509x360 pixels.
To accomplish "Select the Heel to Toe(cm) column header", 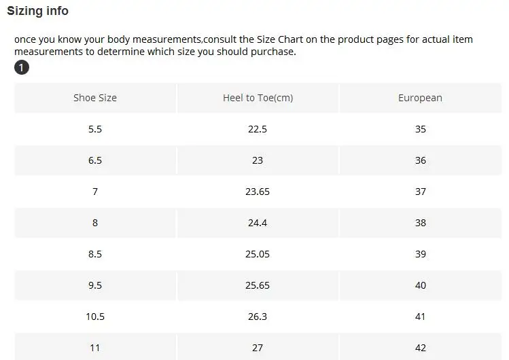I will (x=258, y=98).
